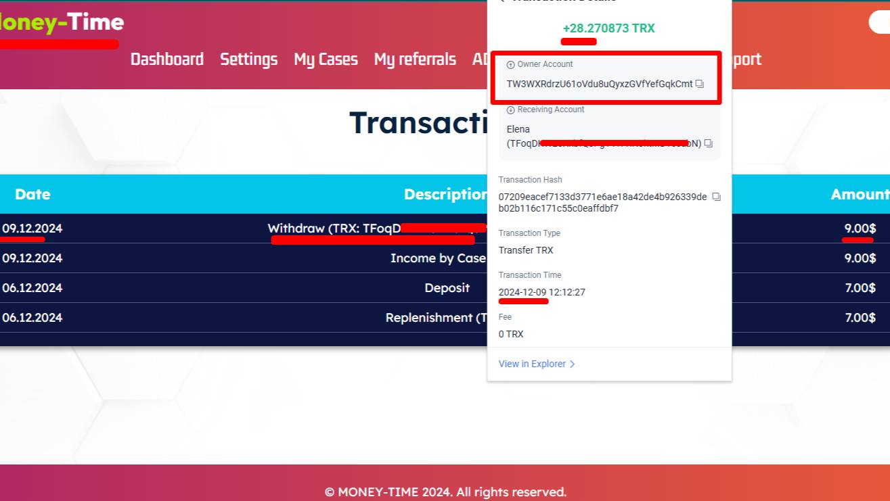Select the 9.00$ amount in Income row

coord(860,258)
